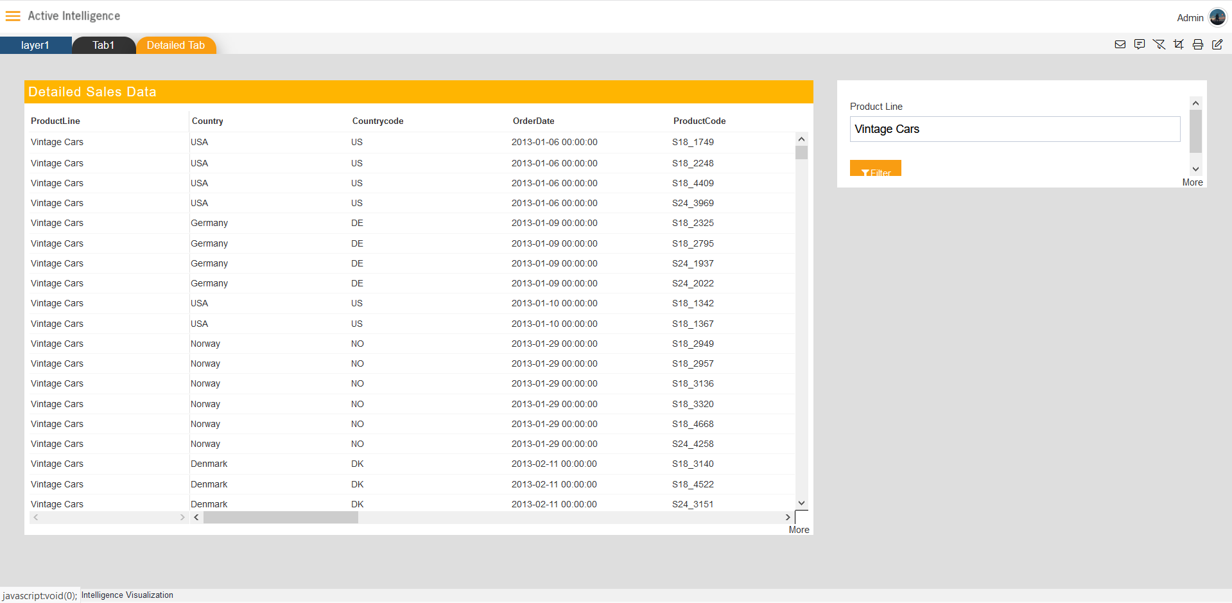
Task: Click left arrow of column scrollbar
Action: pos(196,518)
